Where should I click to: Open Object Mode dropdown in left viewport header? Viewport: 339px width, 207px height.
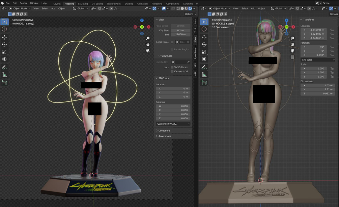(x=20, y=9)
